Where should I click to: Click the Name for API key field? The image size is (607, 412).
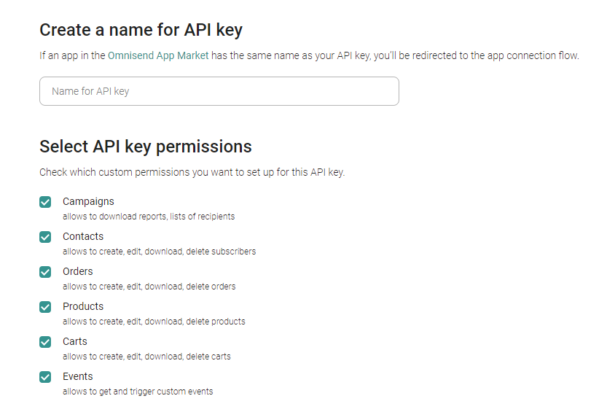coord(219,91)
